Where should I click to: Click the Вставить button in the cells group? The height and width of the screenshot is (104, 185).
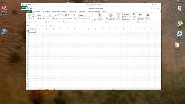point(127,14)
